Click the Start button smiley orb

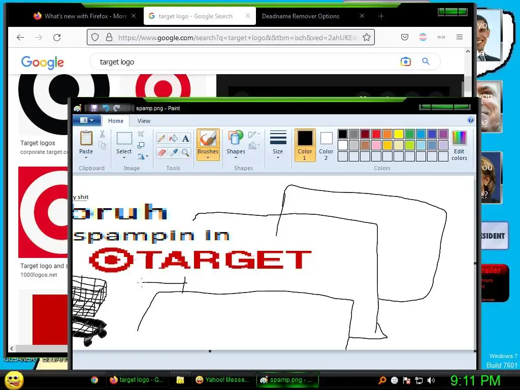tap(14, 380)
